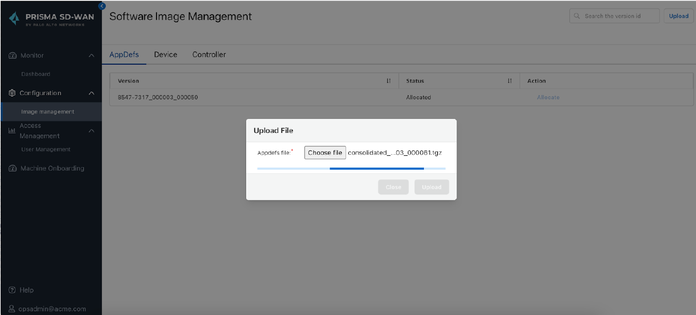The image size is (696, 315).
Task: Click the Machine Onboarding icon
Action: [12, 168]
